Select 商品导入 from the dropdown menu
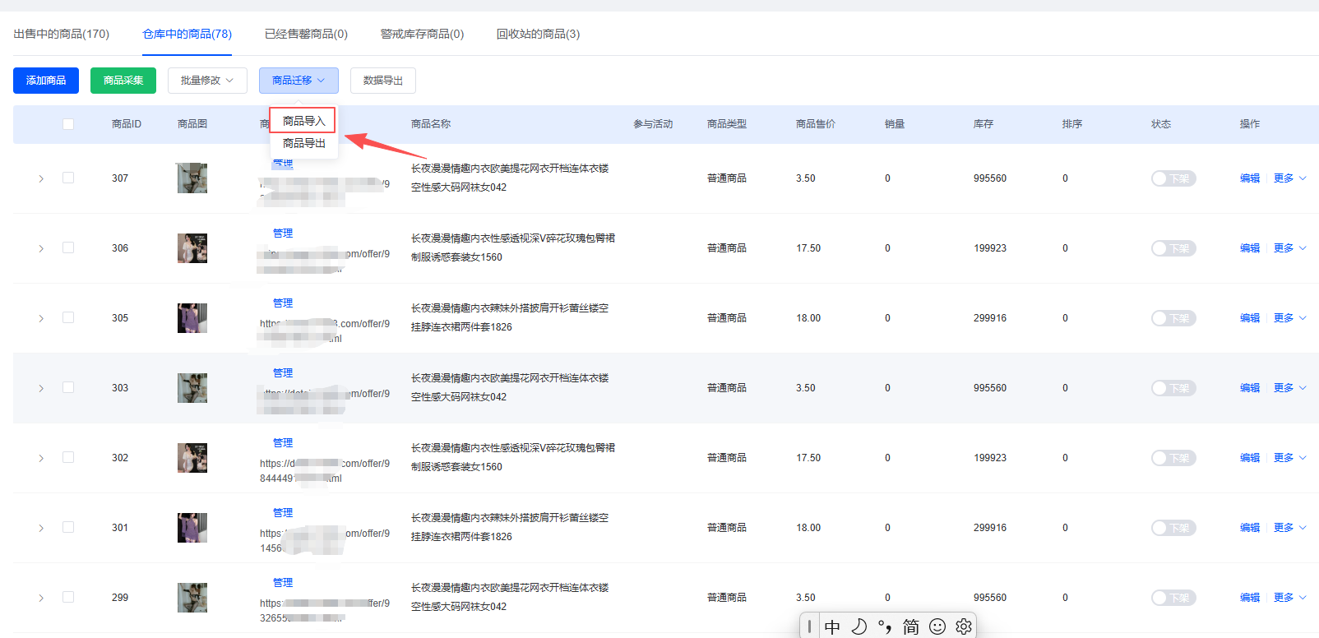The width and height of the screenshot is (1319, 638). [303, 121]
